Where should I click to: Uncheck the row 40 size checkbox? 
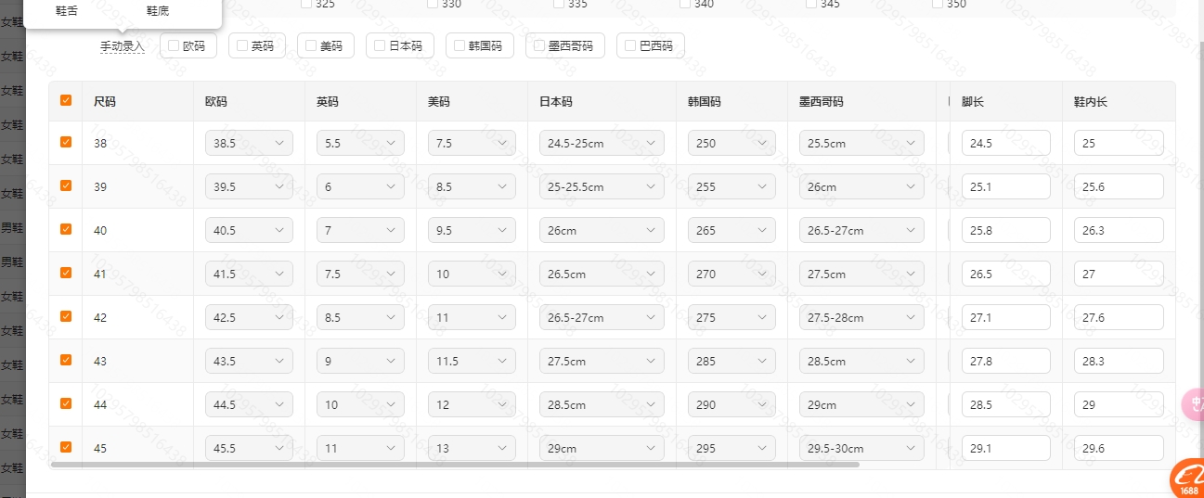[x=66, y=229]
